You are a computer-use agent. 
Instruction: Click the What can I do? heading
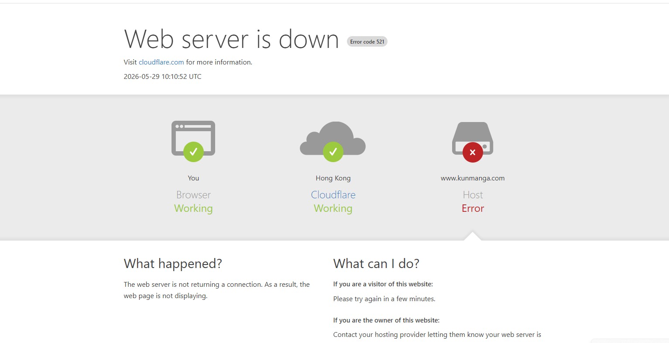(376, 264)
